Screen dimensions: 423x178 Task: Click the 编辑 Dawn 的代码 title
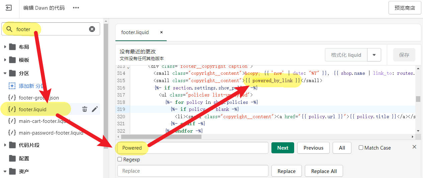coord(44,8)
